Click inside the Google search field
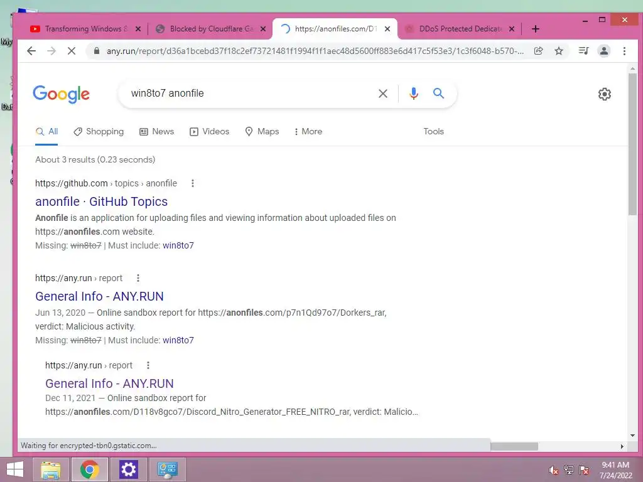Viewport: 643px width, 482px height. pos(250,94)
